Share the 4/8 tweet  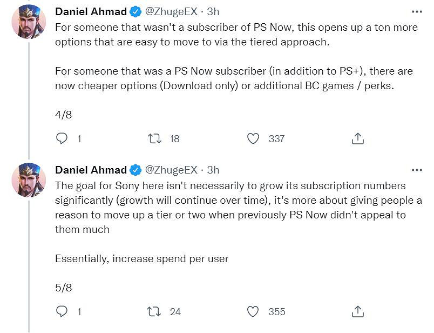tap(357, 139)
